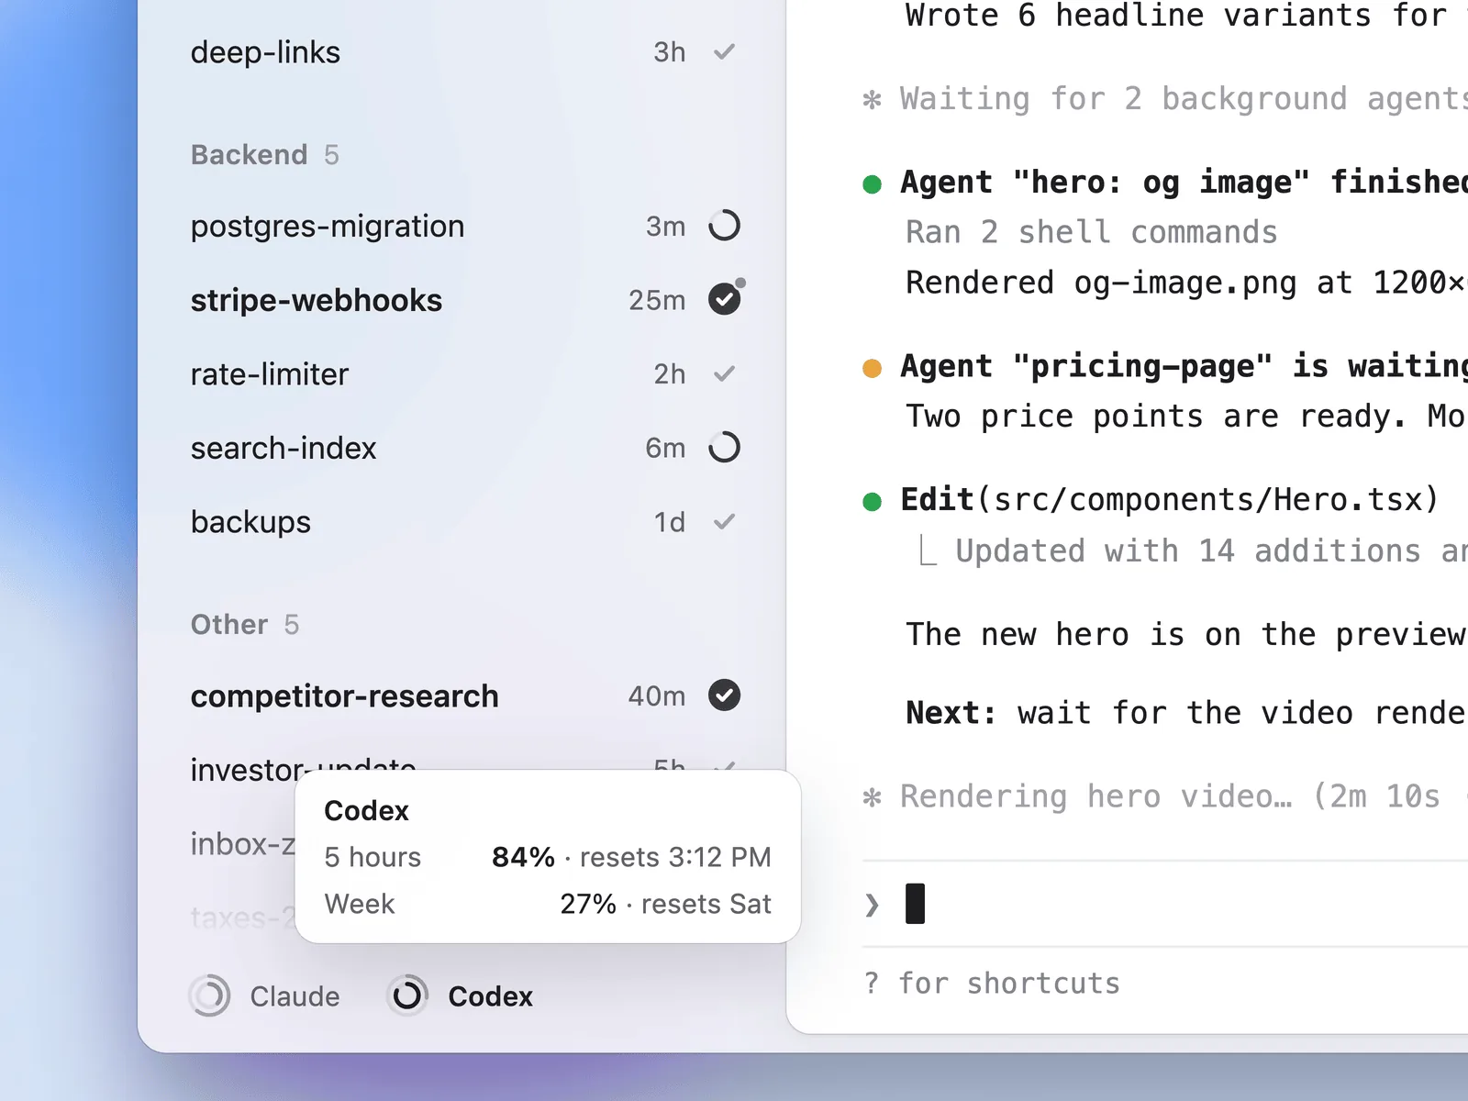Click the '? for shortcuts' hint
This screenshot has width=1468, height=1101.
click(992, 984)
